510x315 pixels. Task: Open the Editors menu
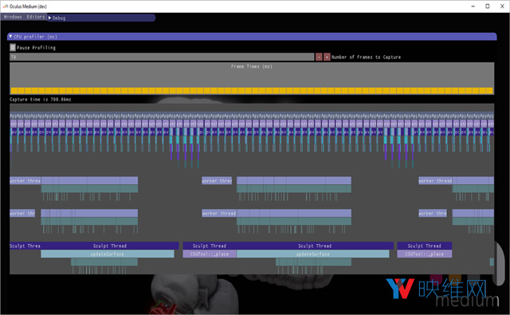tap(35, 17)
